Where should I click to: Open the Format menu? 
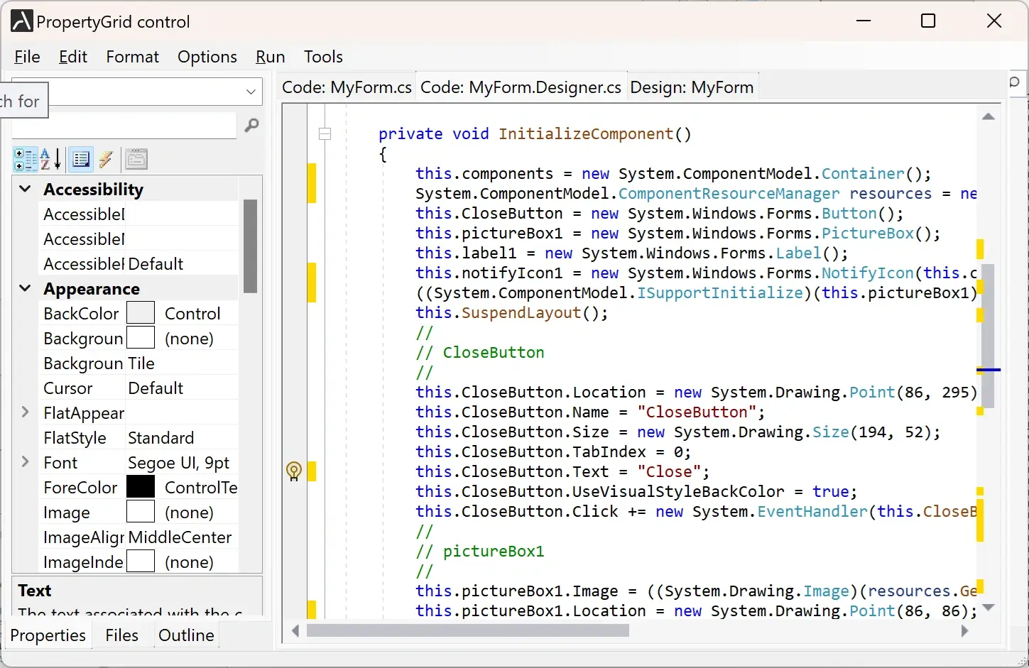click(132, 57)
